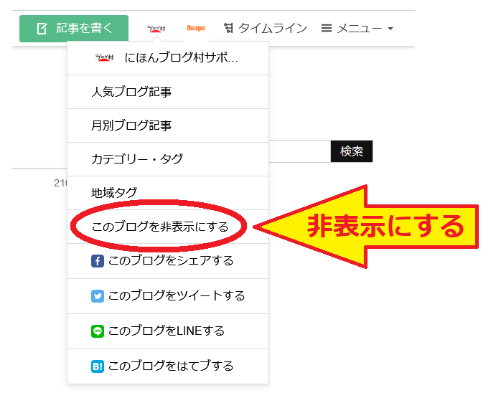Open the ブログ村 logo icon in top bar
496x398 pixels.
pyautogui.click(x=156, y=29)
